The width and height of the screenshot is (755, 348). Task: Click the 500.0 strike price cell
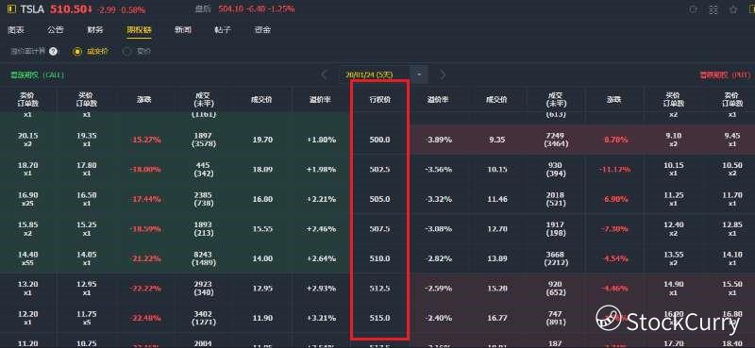(x=380, y=140)
